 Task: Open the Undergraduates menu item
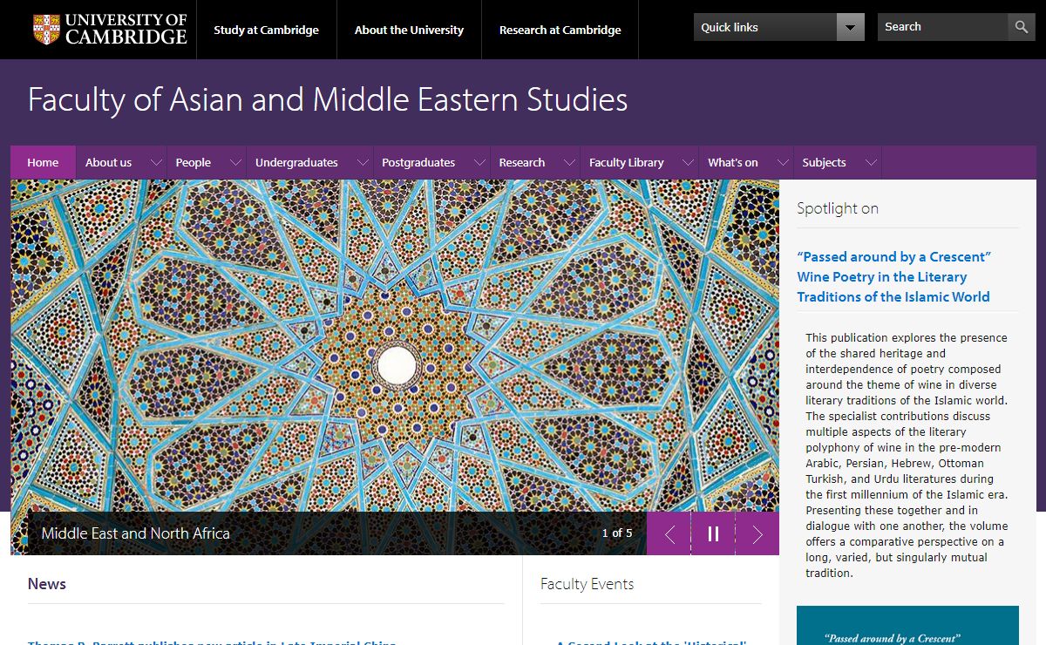296,162
